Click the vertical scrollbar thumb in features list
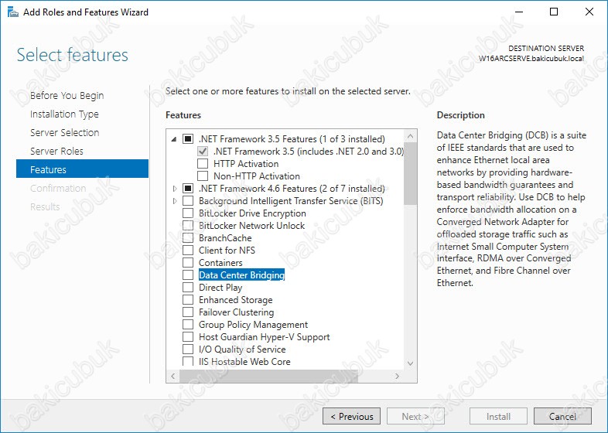This screenshot has height=433, width=608. 410,174
